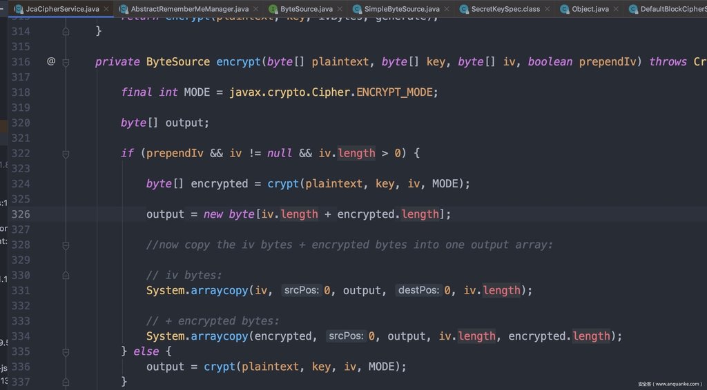This screenshot has height=390, width=707.
Task: Close the JcaCipherService.java tab
Action: [x=106, y=9]
